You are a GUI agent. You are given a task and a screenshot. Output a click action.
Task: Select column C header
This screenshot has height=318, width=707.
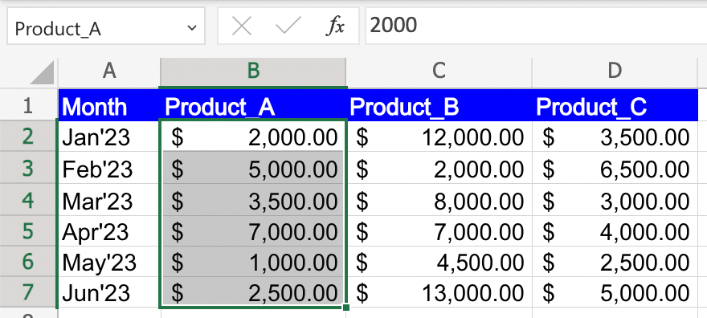(x=439, y=72)
